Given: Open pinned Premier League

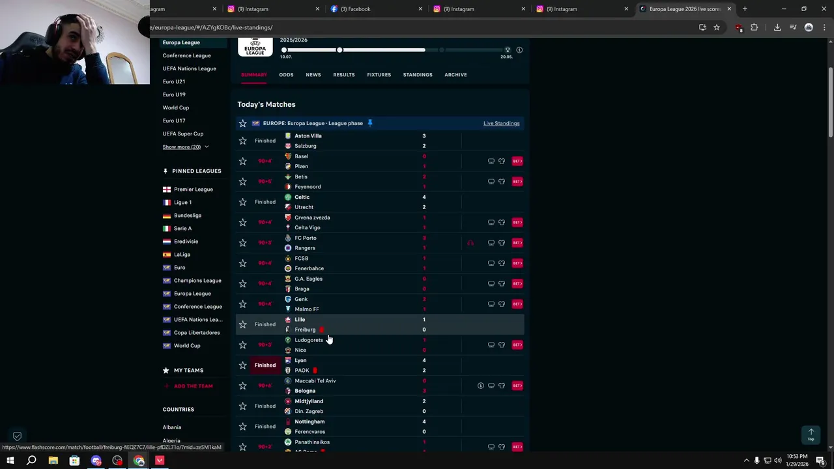Looking at the screenshot, I should pos(193,190).
